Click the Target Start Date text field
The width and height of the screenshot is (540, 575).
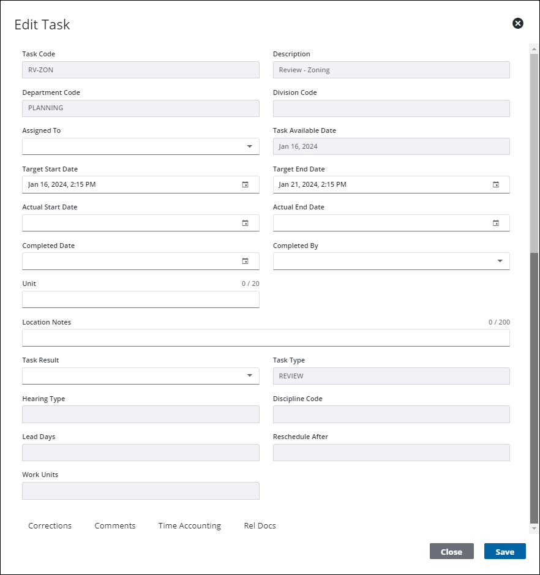tap(129, 184)
